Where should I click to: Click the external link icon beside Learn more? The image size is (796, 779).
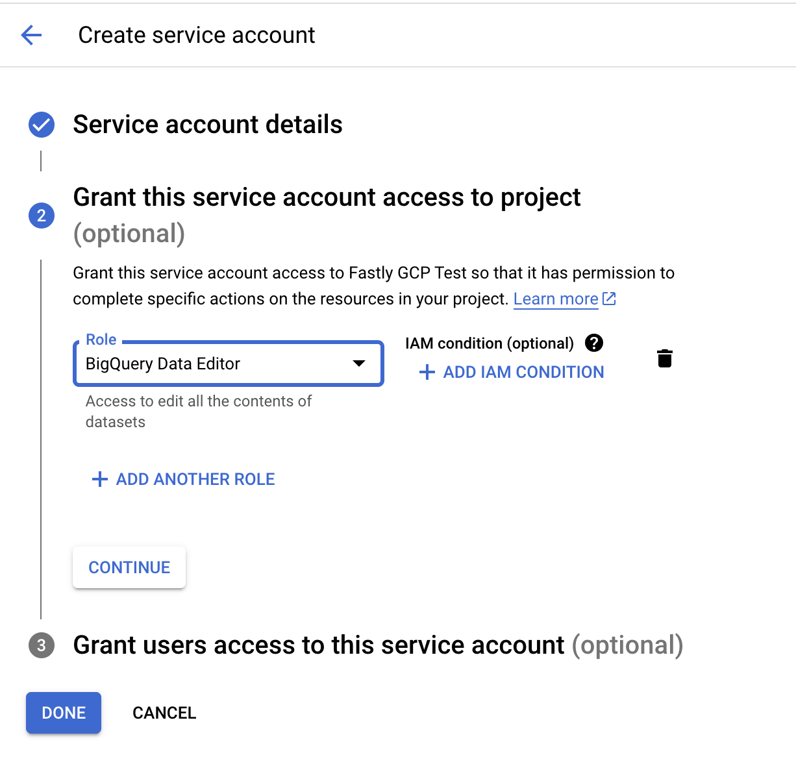(608, 298)
